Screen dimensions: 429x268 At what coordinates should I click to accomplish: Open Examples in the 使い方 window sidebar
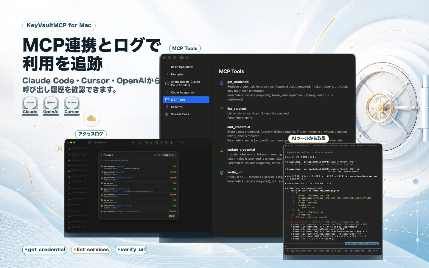tap(186, 74)
